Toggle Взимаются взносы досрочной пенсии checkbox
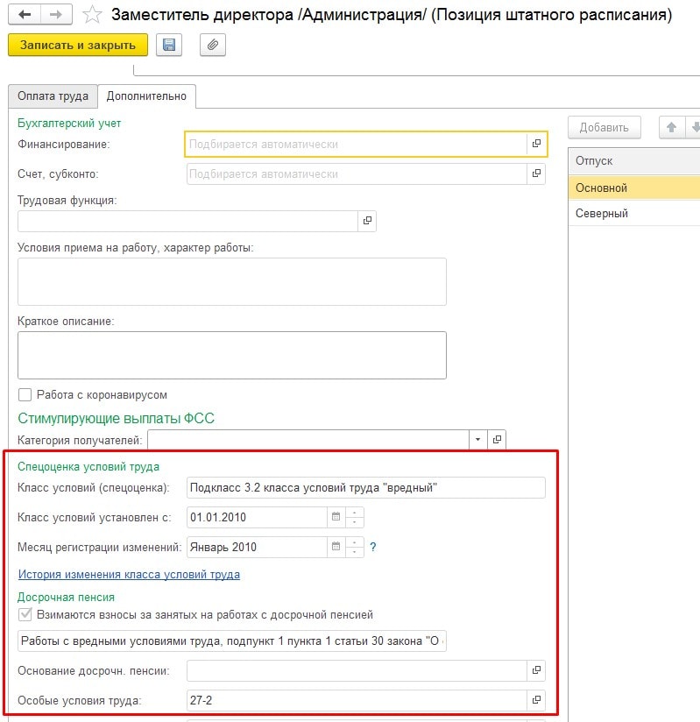Image resolution: width=700 pixels, height=722 pixels. tap(25, 614)
